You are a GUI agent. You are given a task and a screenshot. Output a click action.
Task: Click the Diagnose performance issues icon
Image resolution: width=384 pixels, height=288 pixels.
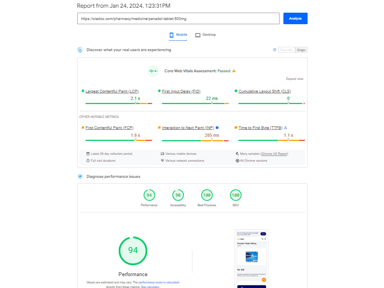pyautogui.click(x=80, y=176)
